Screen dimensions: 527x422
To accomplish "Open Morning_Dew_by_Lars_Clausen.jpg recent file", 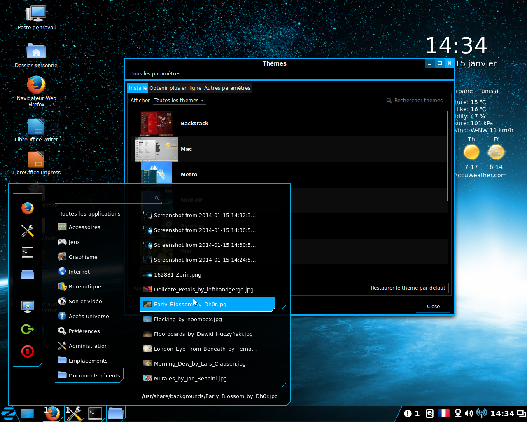I will point(208,364).
